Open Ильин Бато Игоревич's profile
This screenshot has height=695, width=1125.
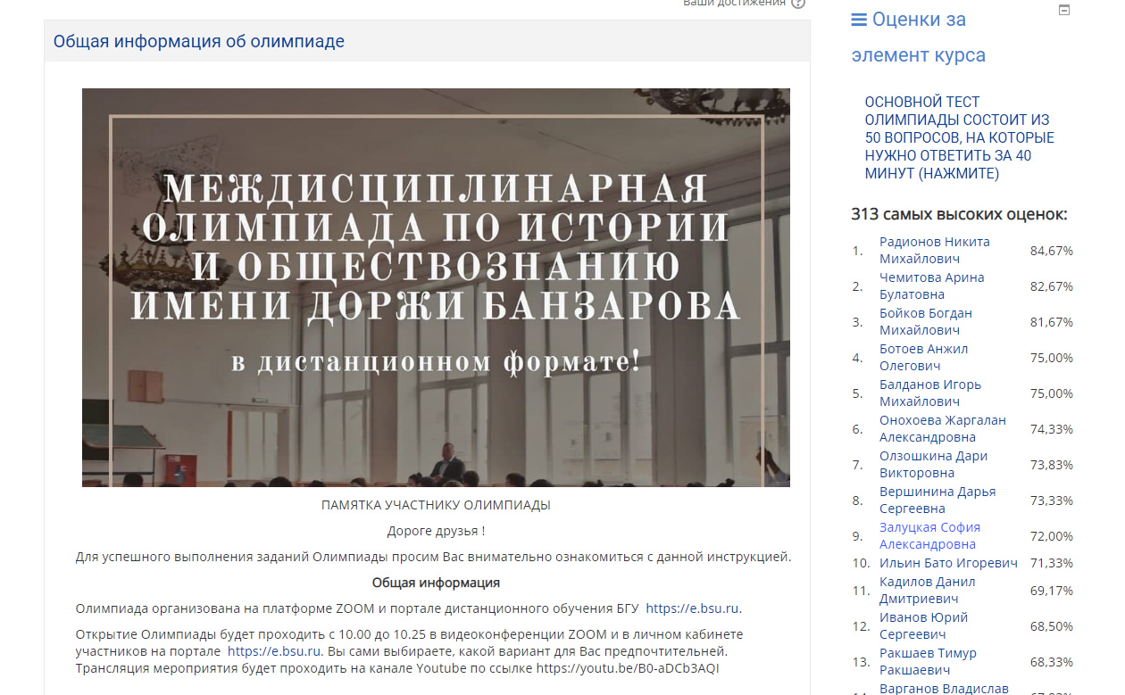(948, 563)
